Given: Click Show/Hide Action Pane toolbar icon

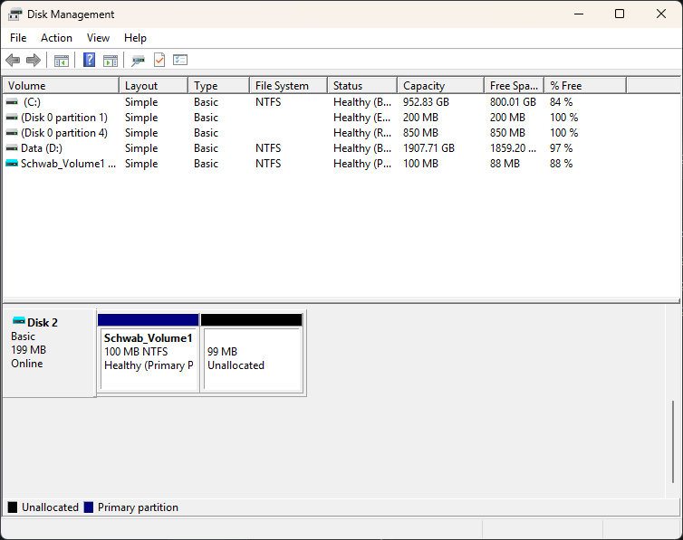Looking at the screenshot, I should pos(111,60).
